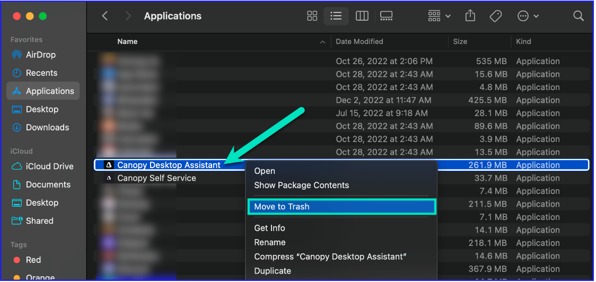
Task: Click the Tags section heading
Action: pos(18,245)
